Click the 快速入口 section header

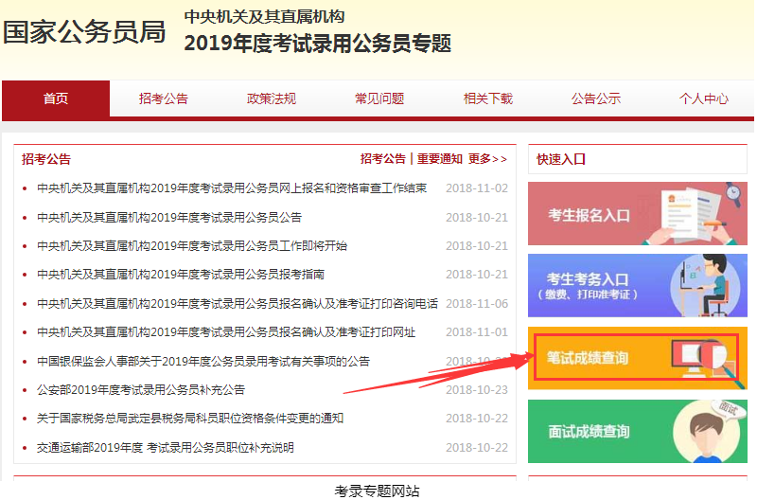[561, 159]
